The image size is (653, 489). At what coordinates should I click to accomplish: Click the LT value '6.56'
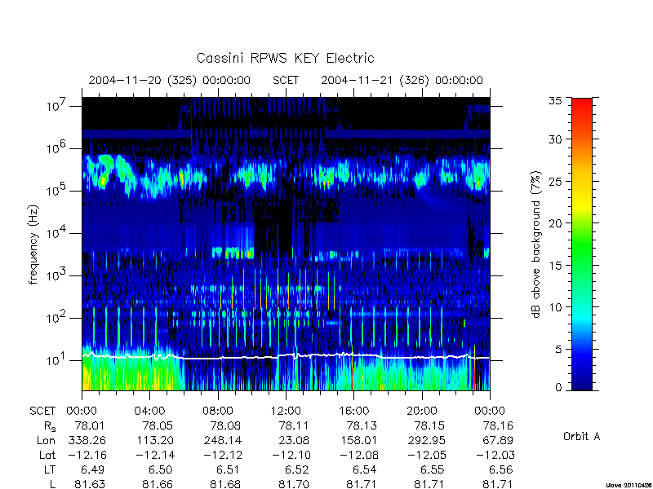tap(501, 469)
